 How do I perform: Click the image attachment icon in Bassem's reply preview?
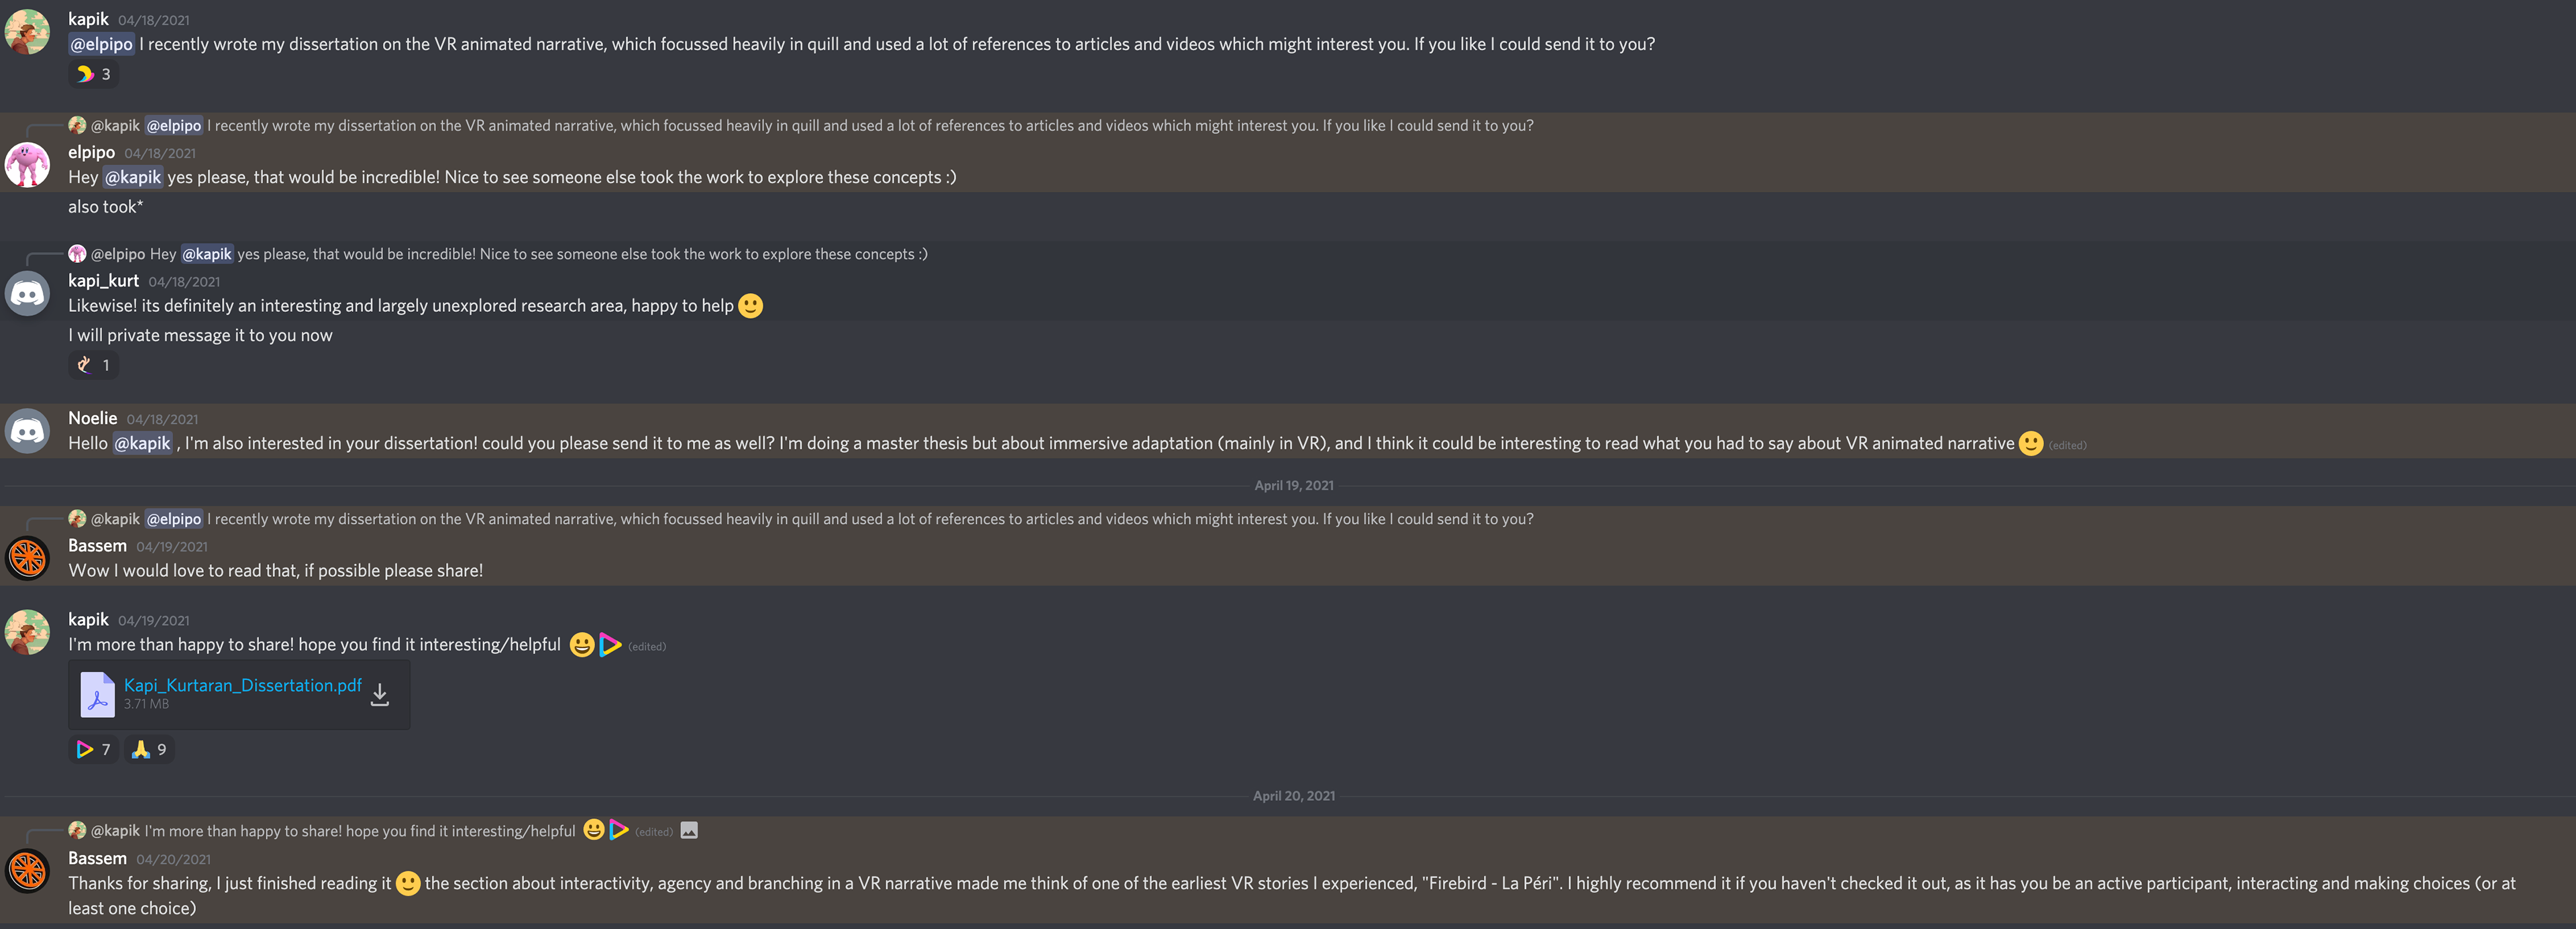pyautogui.click(x=689, y=830)
